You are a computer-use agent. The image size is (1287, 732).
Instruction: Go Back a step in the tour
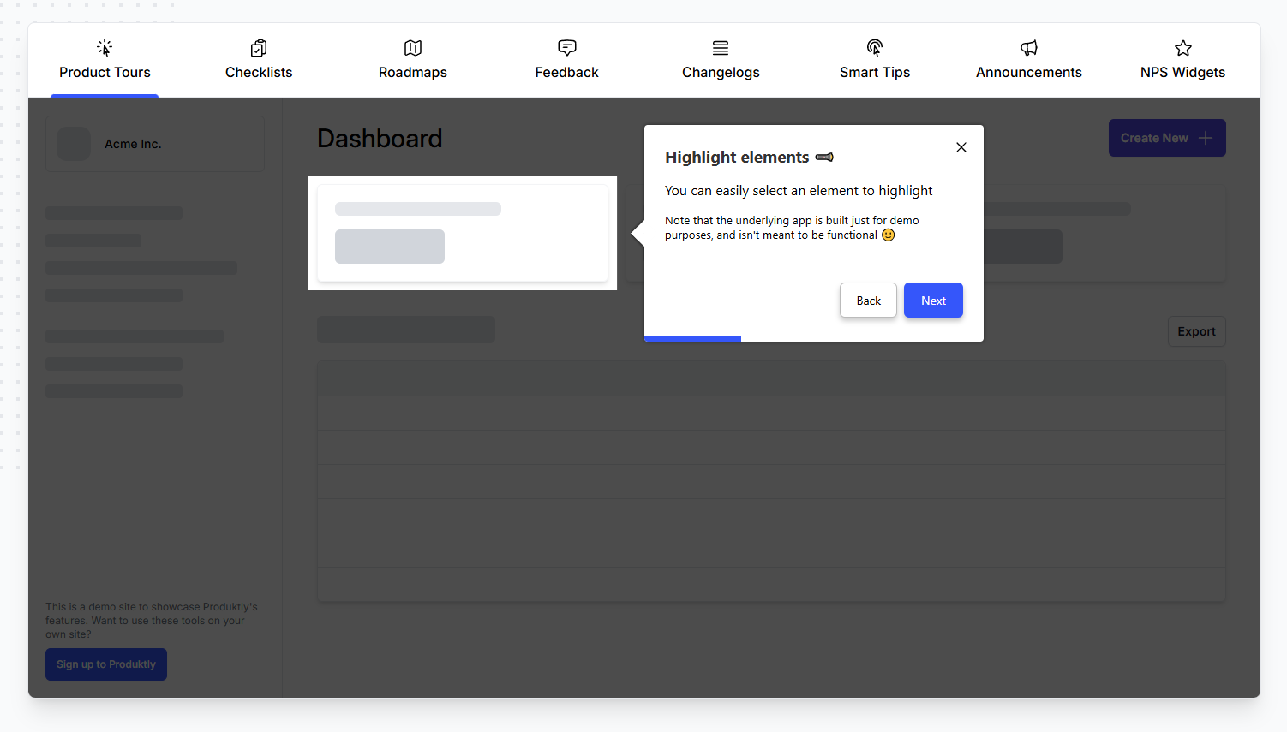(x=868, y=300)
